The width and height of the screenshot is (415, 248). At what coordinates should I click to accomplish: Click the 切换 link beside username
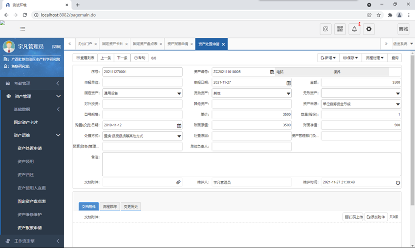[x=57, y=46]
